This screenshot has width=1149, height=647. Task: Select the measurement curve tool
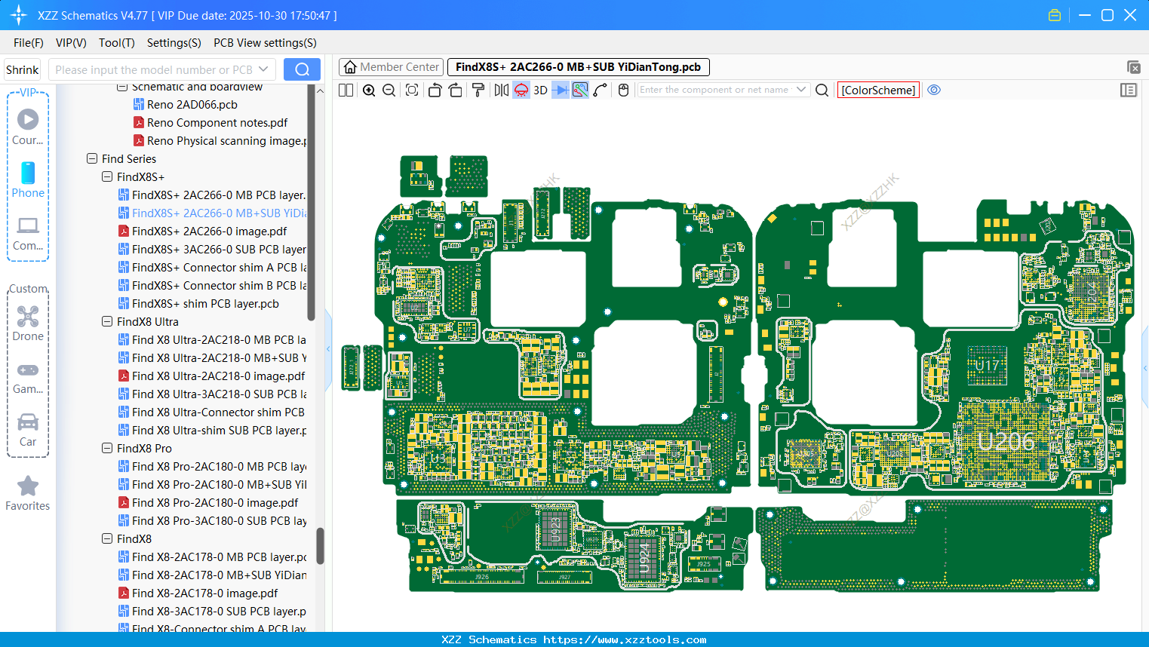point(600,90)
